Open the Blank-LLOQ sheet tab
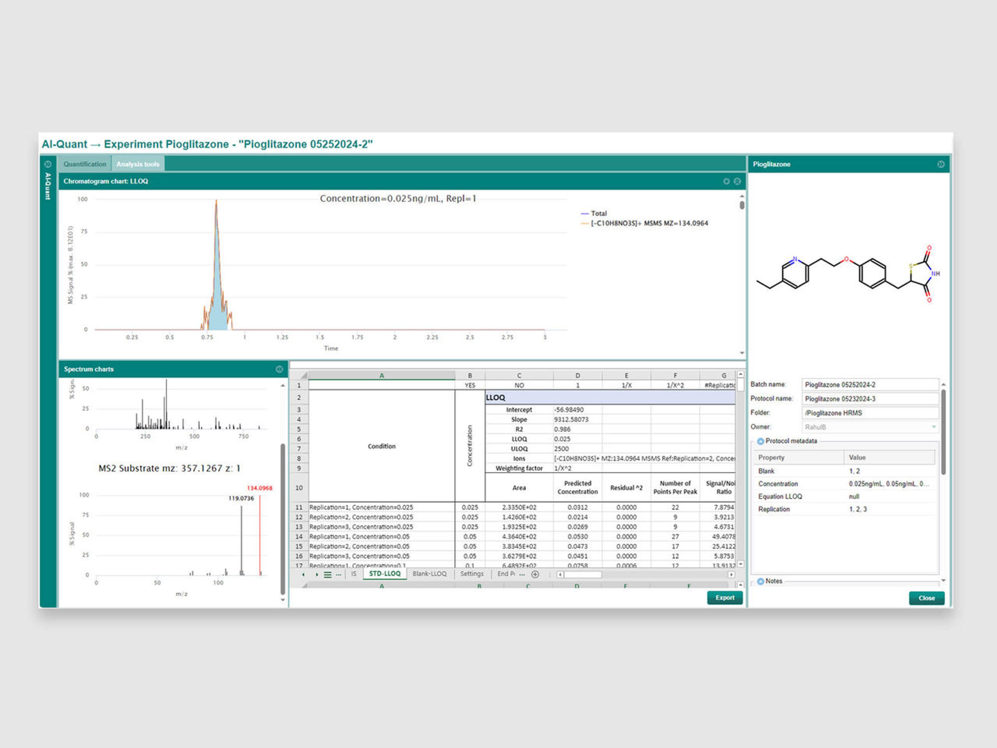Viewport: 997px width, 748px height. [429, 574]
